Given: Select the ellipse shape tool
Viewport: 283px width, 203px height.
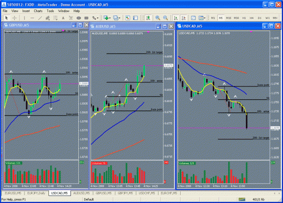Looking at the screenshot, I should (x=78, y=18).
